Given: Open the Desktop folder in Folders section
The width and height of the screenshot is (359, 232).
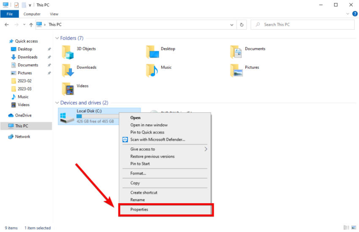Looking at the screenshot, I should (152, 52).
